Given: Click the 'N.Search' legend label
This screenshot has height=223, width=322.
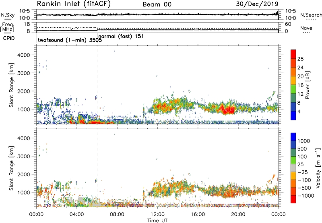Looking at the screenshot, I should click(x=311, y=15).
